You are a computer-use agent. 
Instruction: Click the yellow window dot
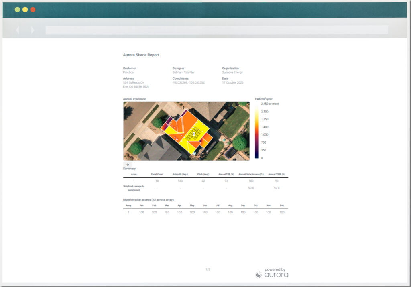tap(25, 10)
